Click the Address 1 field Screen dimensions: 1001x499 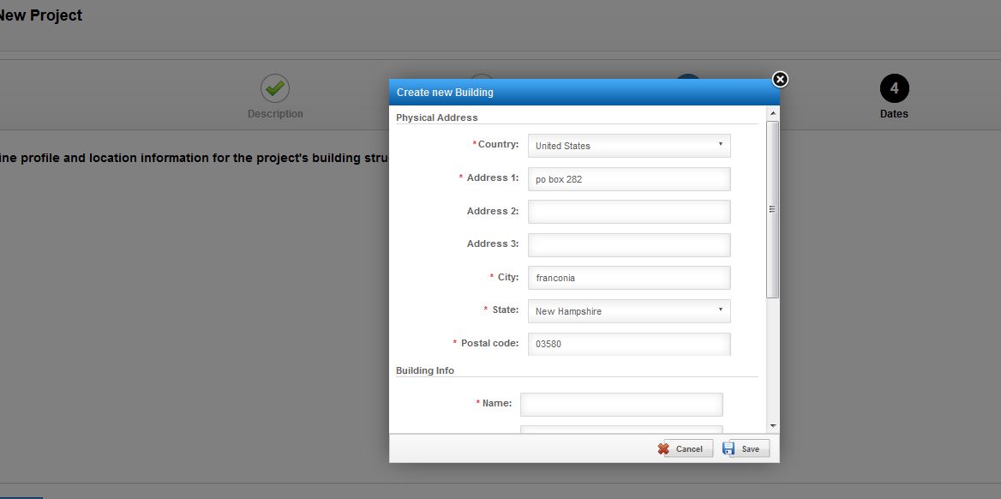coord(629,179)
